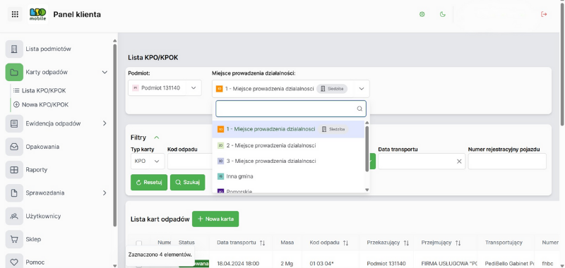Click the Transportujący column header
This screenshot has height=268, width=565.
504,243
